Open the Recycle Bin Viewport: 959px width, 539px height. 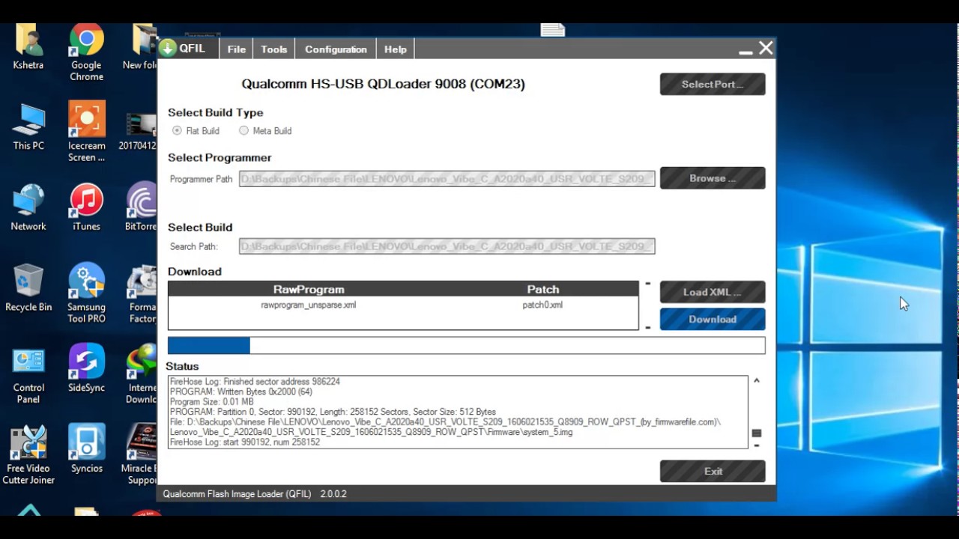[28, 288]
